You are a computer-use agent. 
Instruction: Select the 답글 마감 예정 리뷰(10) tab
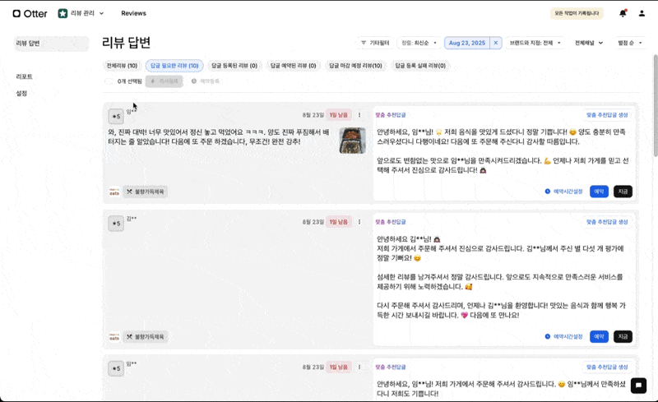click(x=355, y=66)
